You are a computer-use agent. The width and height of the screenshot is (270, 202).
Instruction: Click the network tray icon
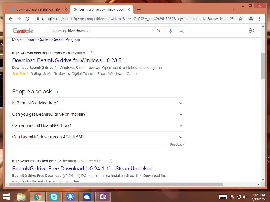click(x=239, y=197)
